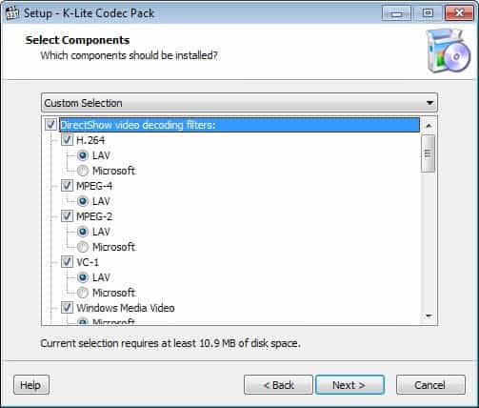Toggle the H.264 checkbox

(x=67, y=140)
